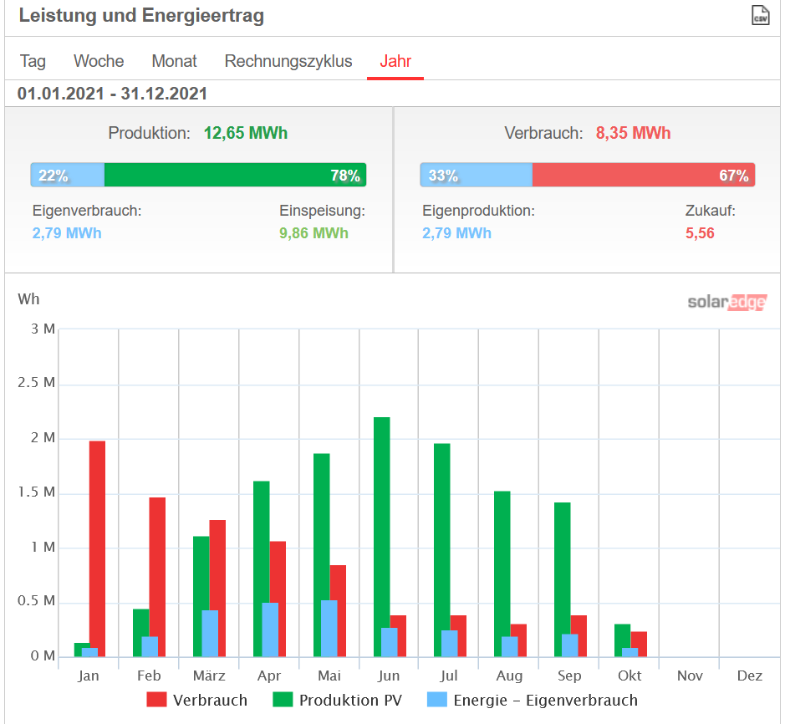Open the Woche tab
Image resolution: width=790 pixels, height=724 pixels.
pos(99,61)
